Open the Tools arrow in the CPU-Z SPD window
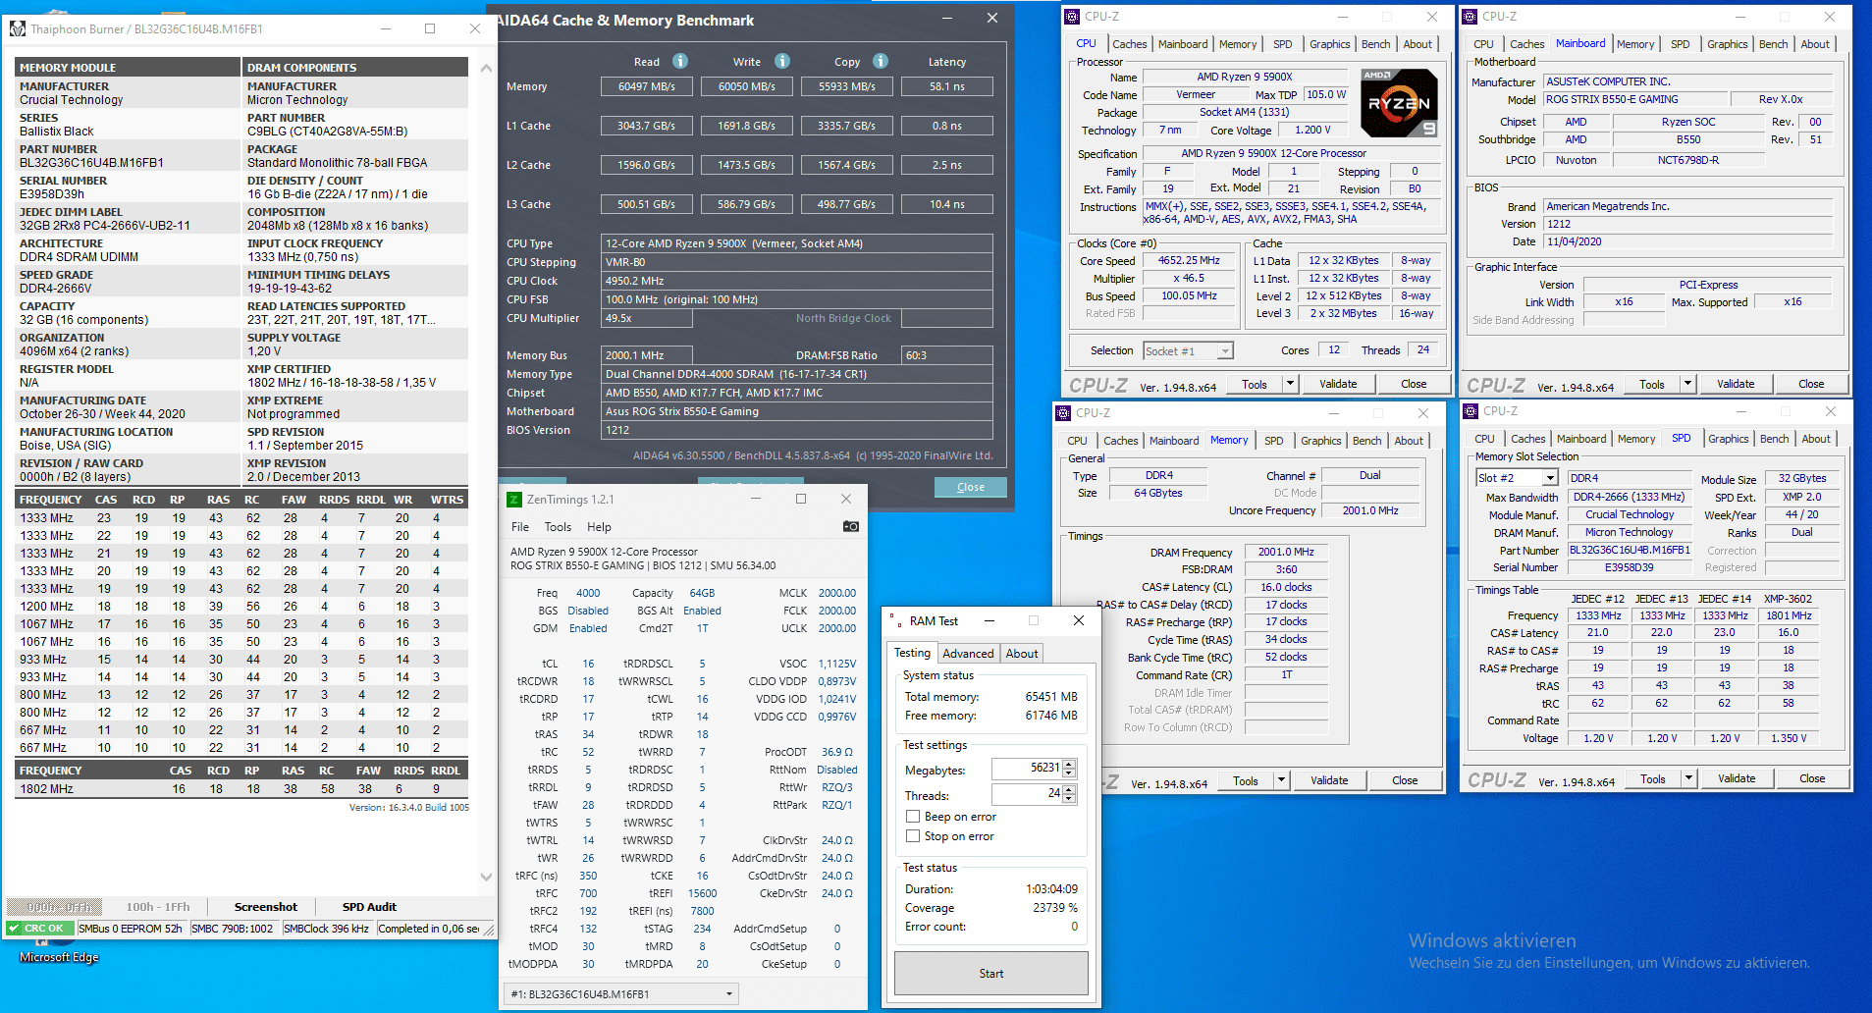 (1688, 778)
